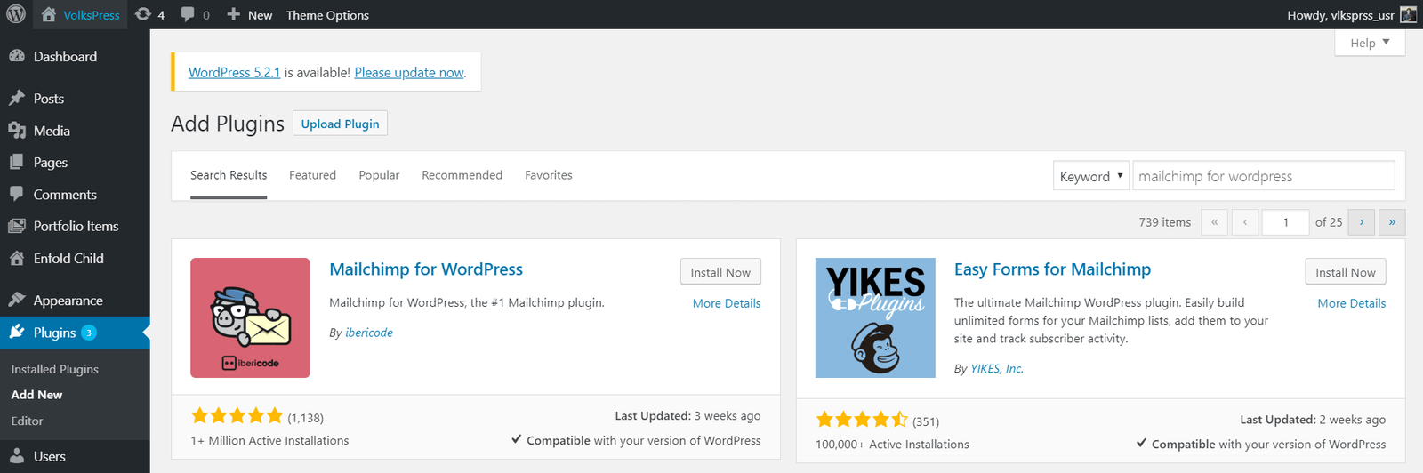Open the ibericode author link
1423x473 pixels.
369,333
